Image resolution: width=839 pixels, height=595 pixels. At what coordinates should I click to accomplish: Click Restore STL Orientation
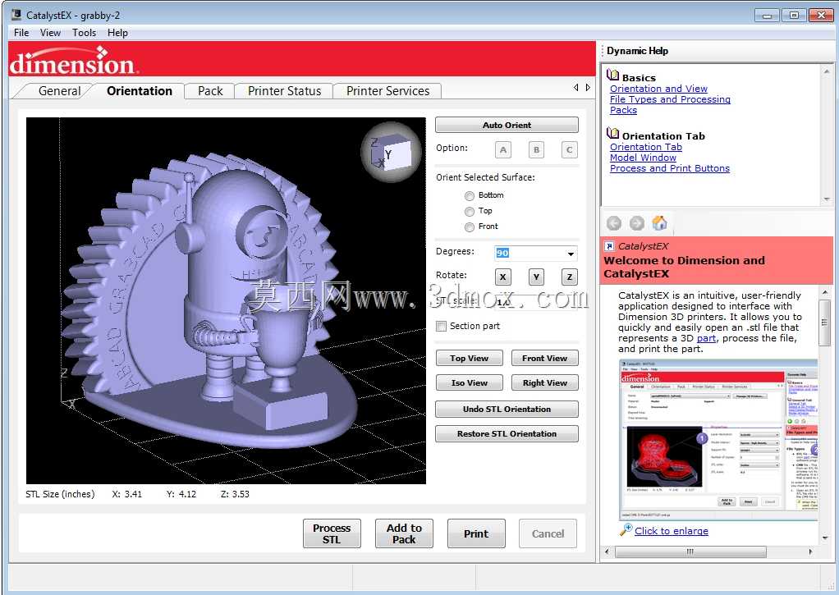coord(507,433)
